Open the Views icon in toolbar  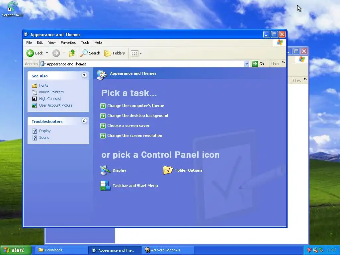tap(134, 53)
